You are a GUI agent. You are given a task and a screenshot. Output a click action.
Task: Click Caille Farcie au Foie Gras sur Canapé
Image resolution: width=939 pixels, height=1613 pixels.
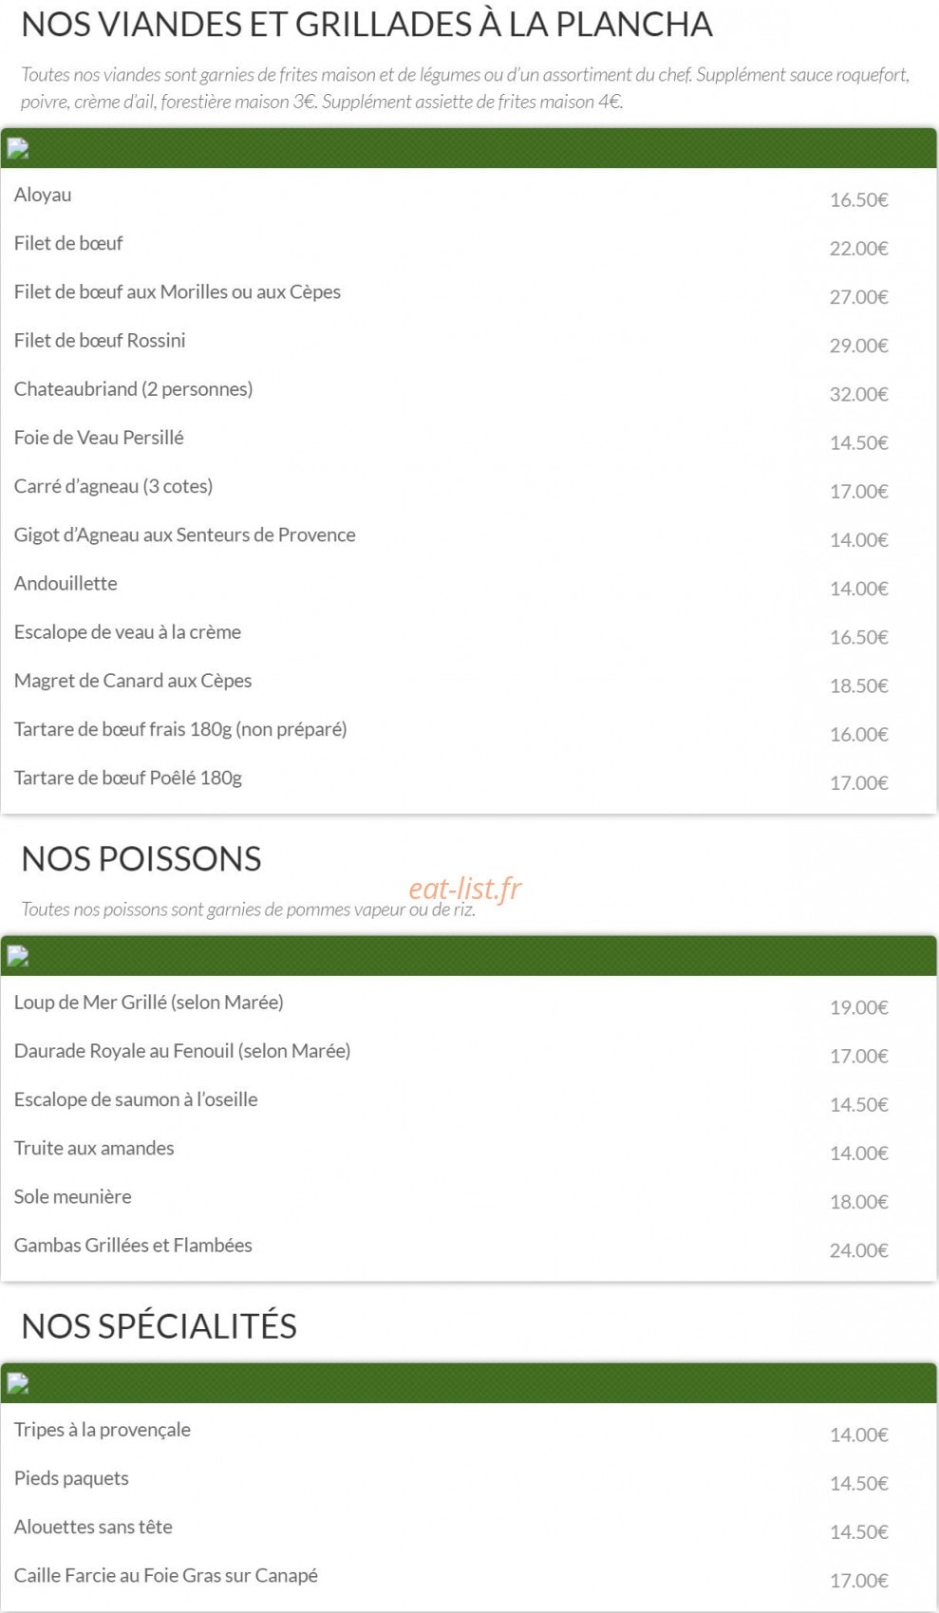click(x=166, y=1576)
